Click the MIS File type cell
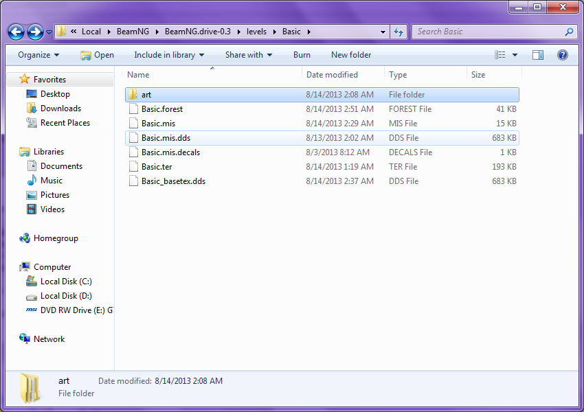 (x=403, y=123)
